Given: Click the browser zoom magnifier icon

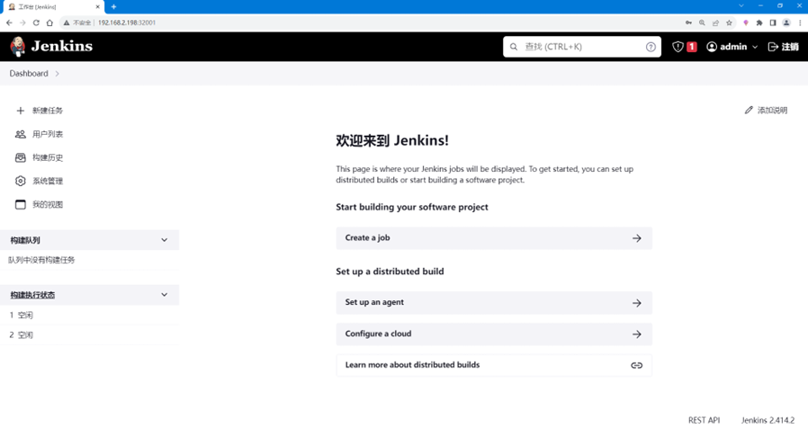Looking at the screenshot, I should [x=702, y=22].
